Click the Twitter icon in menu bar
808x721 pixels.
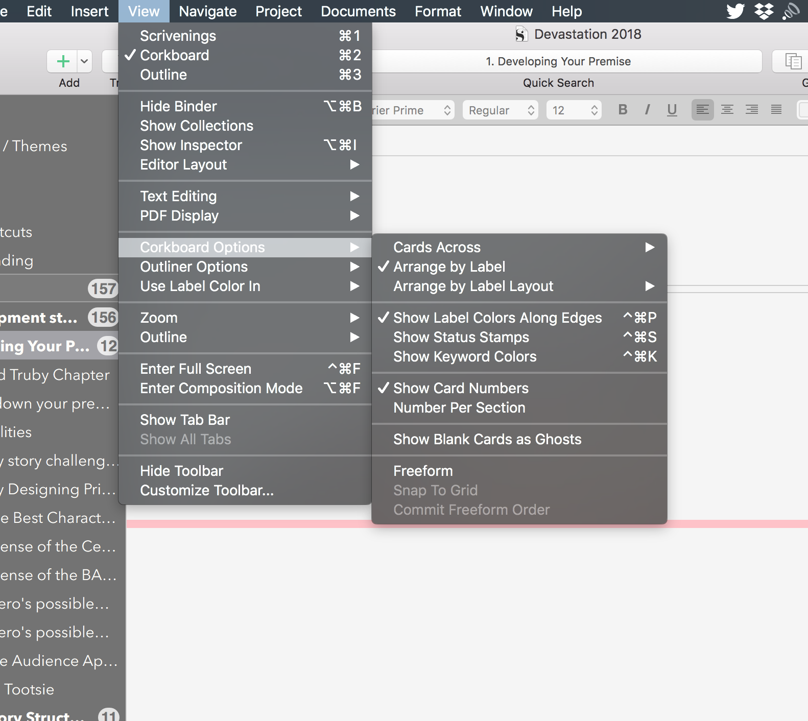(735, 11)
